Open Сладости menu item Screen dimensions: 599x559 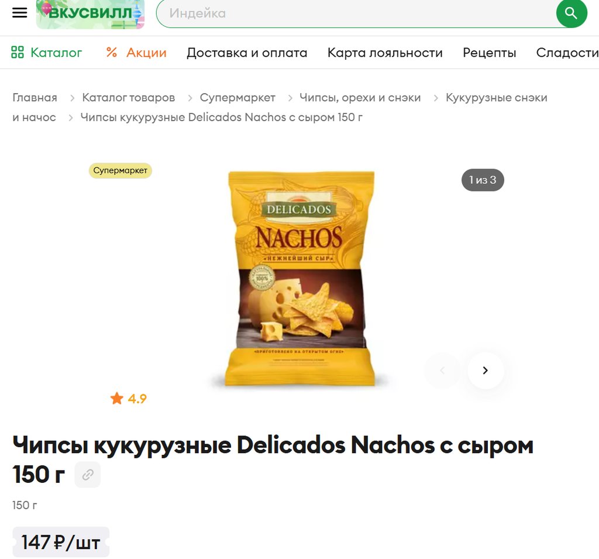567,52
